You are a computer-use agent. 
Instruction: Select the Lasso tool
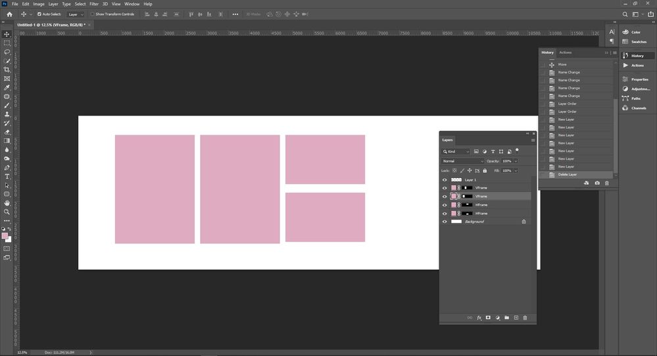click(7, 52)
